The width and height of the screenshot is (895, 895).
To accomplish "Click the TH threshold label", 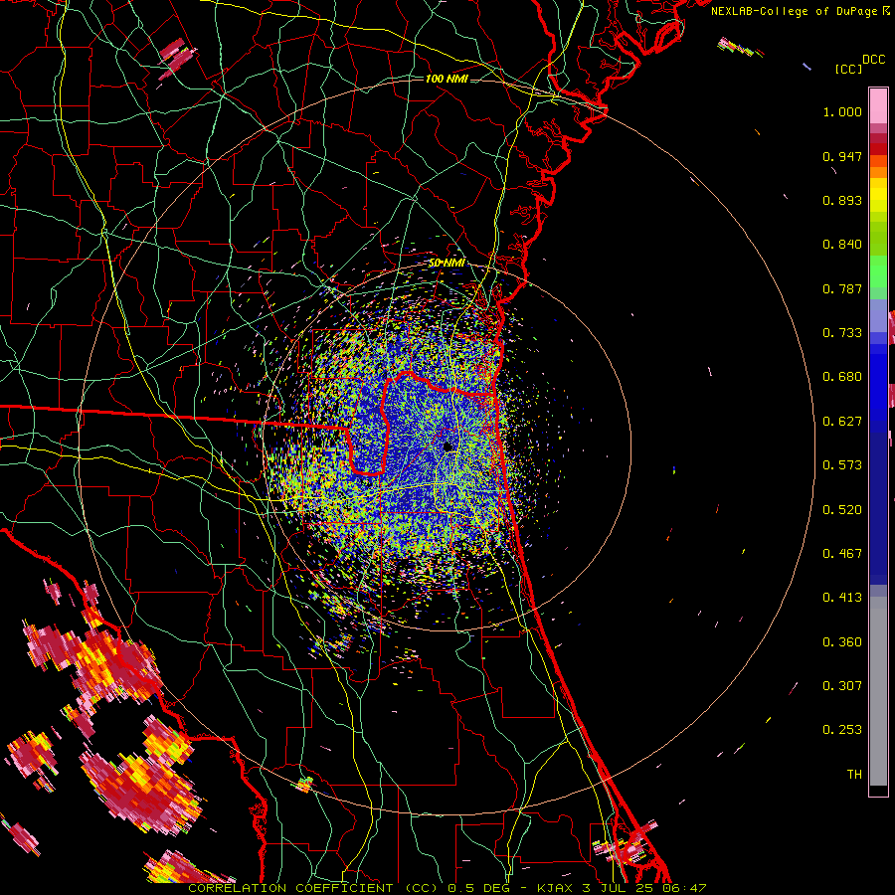I will 854,775.
